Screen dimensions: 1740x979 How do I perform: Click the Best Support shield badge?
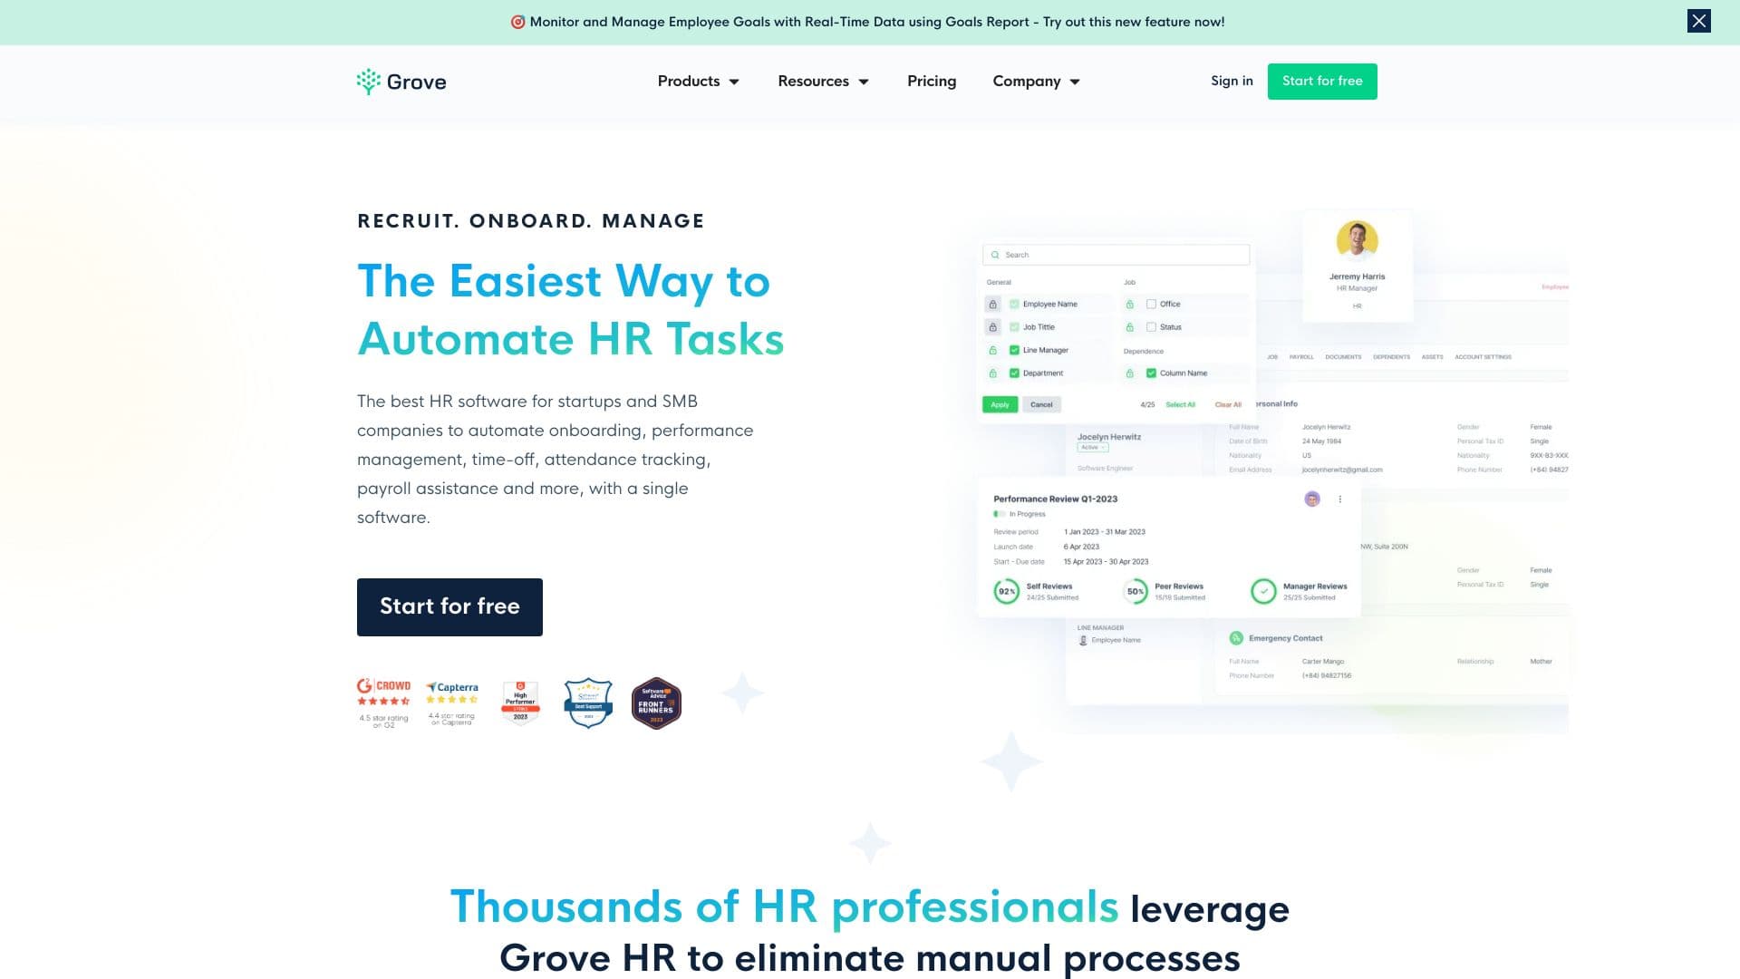pos(588,703)
